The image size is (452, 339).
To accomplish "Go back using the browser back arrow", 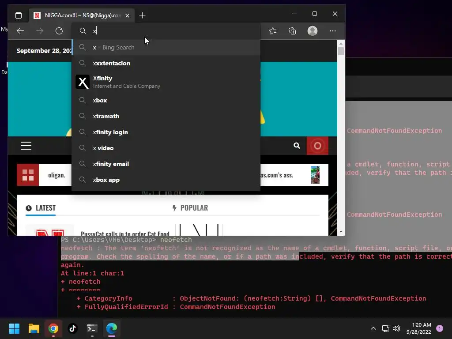I will coord(20,31).
